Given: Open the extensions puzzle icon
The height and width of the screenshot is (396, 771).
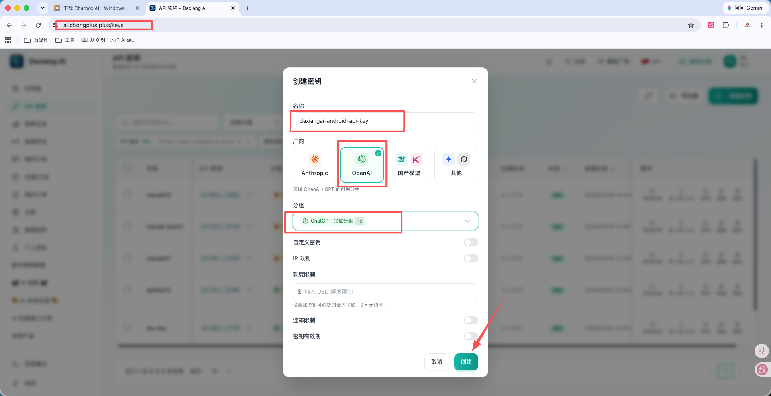Looking at the screenshot, I should click(x=726, y=25).
